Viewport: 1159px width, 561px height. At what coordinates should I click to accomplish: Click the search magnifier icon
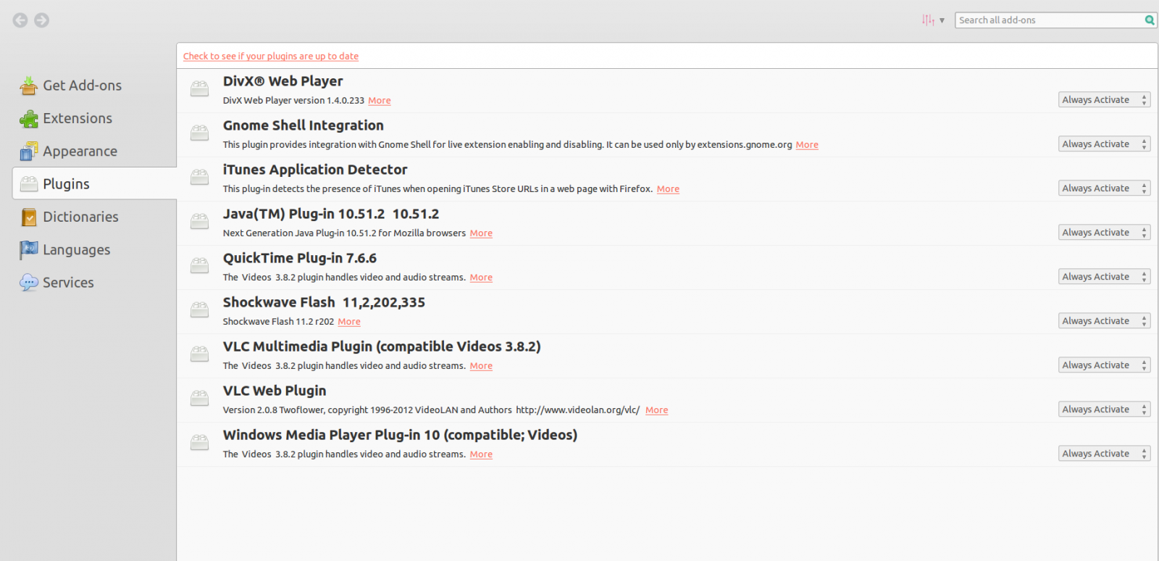tap(1150, 20)
